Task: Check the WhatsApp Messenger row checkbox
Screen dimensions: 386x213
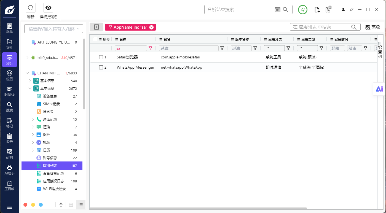Action: 101,67
